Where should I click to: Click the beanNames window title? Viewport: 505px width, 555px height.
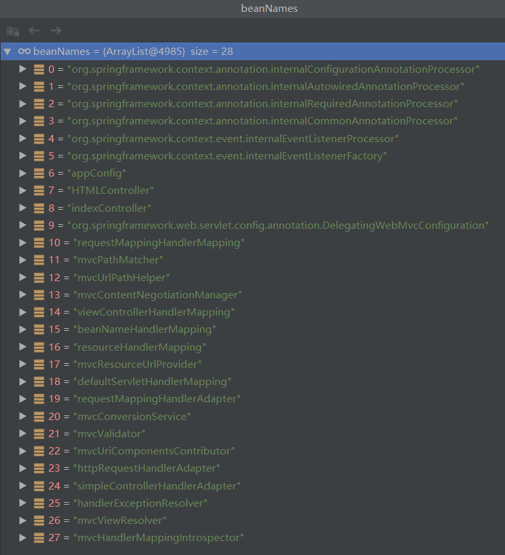tap(269, 9)
